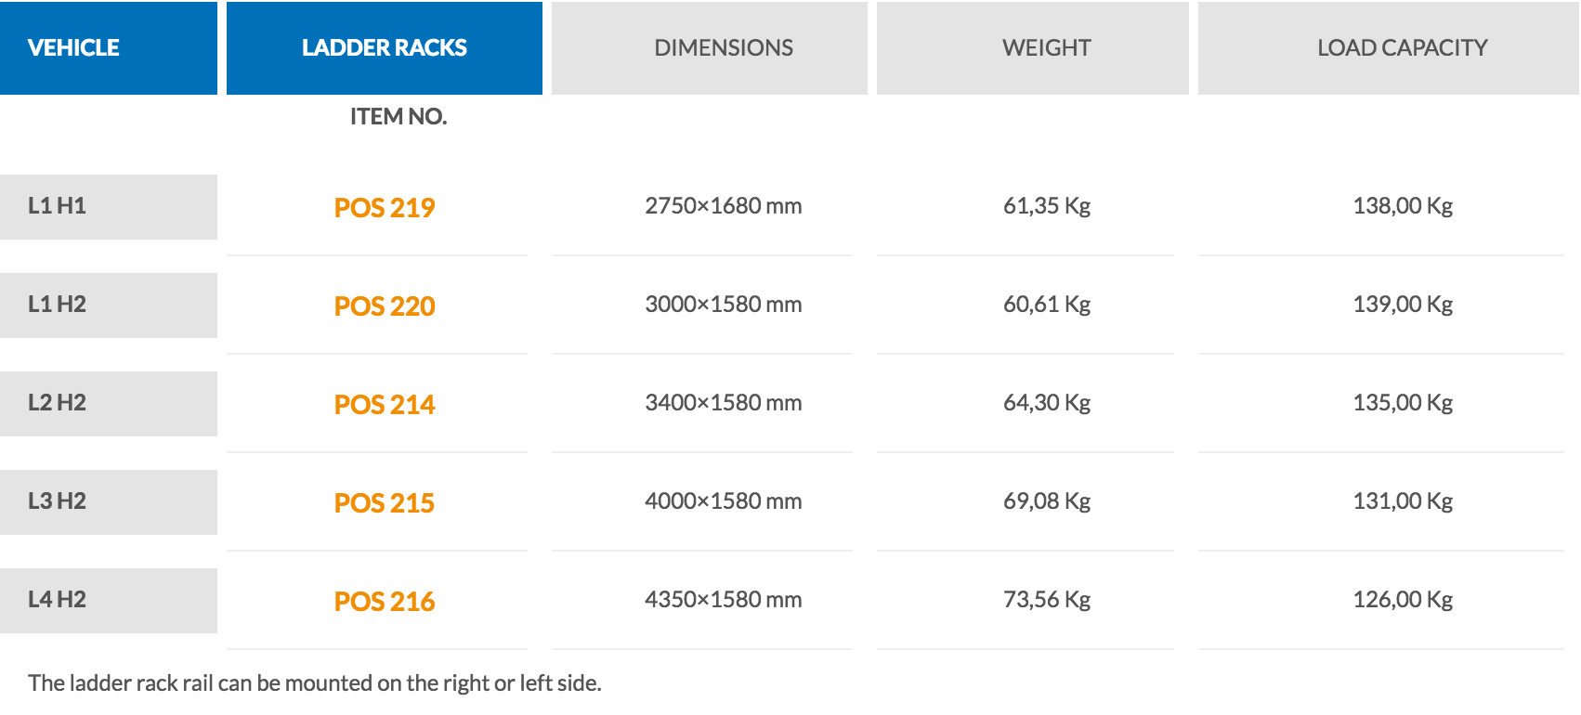The height and width of the screenshot is (715, 1581).
Task: Open the POS 216 item link
Action: (385, 601)
